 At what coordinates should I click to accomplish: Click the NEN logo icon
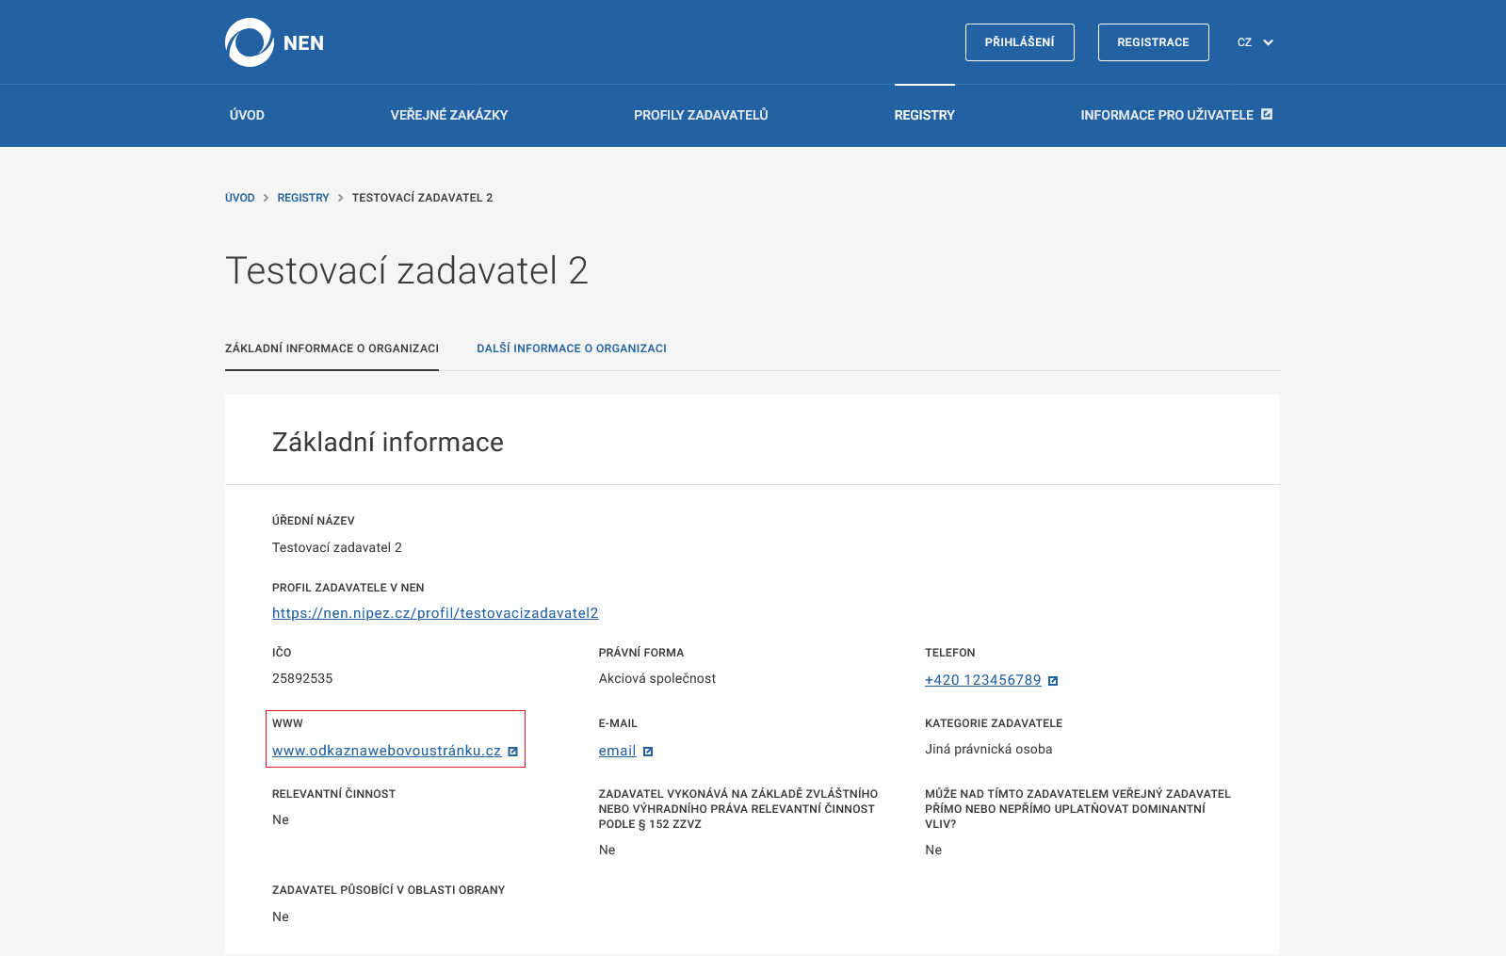click(249, 42)
